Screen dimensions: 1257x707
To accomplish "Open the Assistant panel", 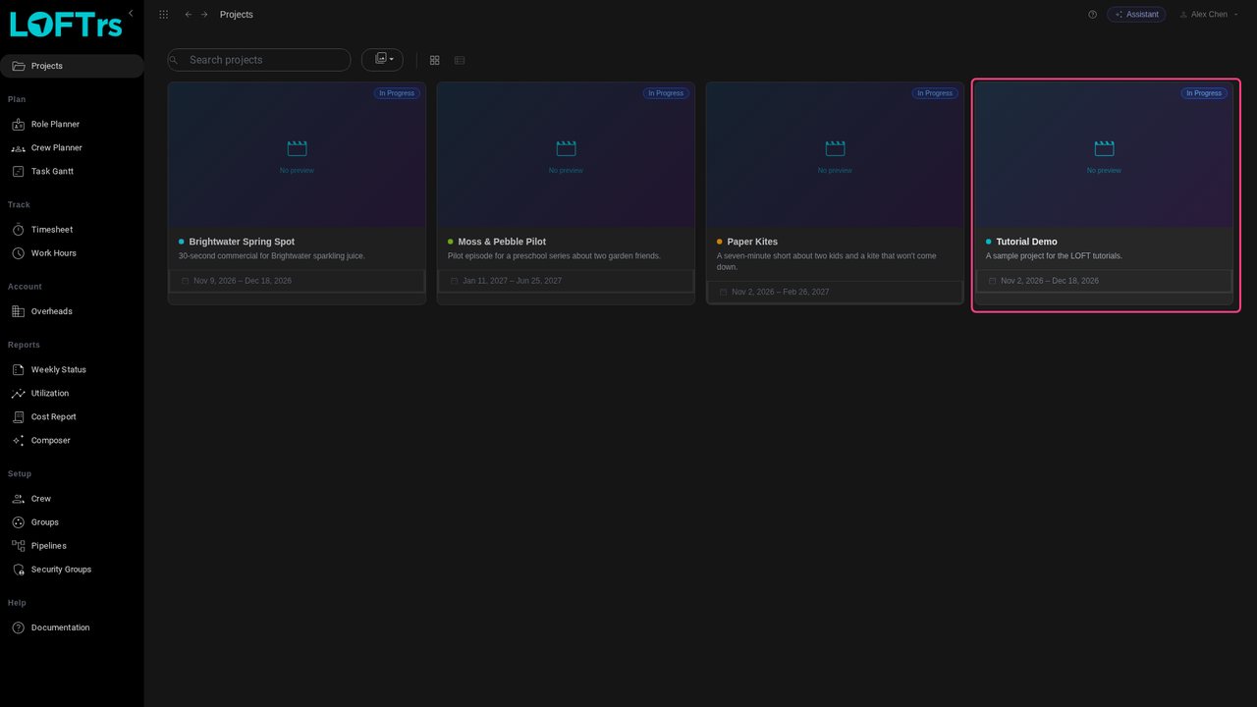I will click(x=1136, y=15).
